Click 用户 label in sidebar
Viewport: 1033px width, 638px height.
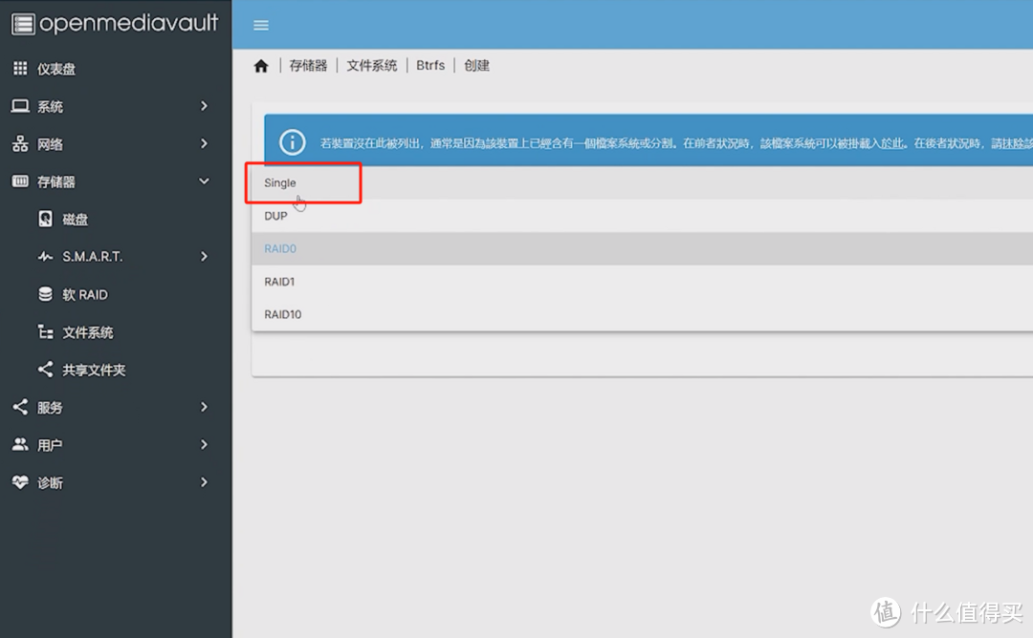coord(50,445)
